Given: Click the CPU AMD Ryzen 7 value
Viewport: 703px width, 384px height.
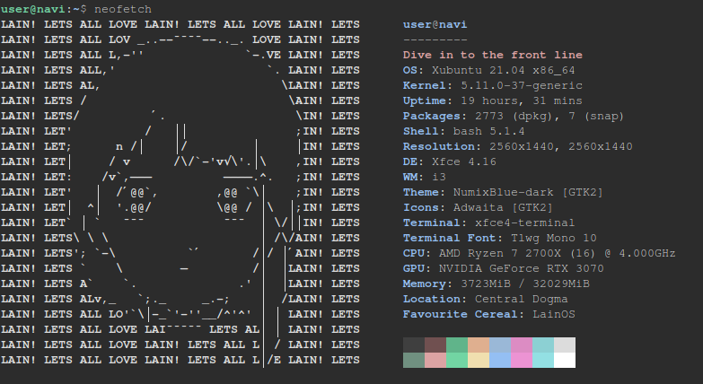Looking at the screenshot, I should [x=558, y=253].
